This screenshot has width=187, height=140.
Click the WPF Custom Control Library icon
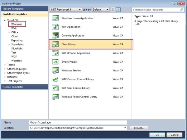click(55, 79)
